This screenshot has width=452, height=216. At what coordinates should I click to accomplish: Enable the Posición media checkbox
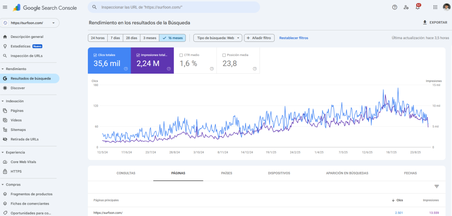[224, 55]
